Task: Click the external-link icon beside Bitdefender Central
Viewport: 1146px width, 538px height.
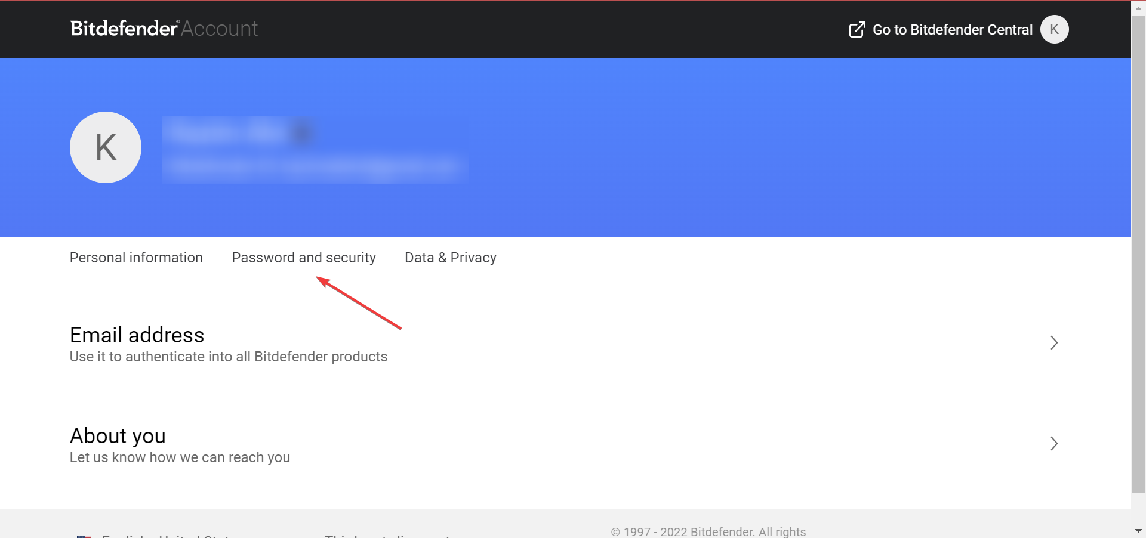Action: (x=857, y=30)
